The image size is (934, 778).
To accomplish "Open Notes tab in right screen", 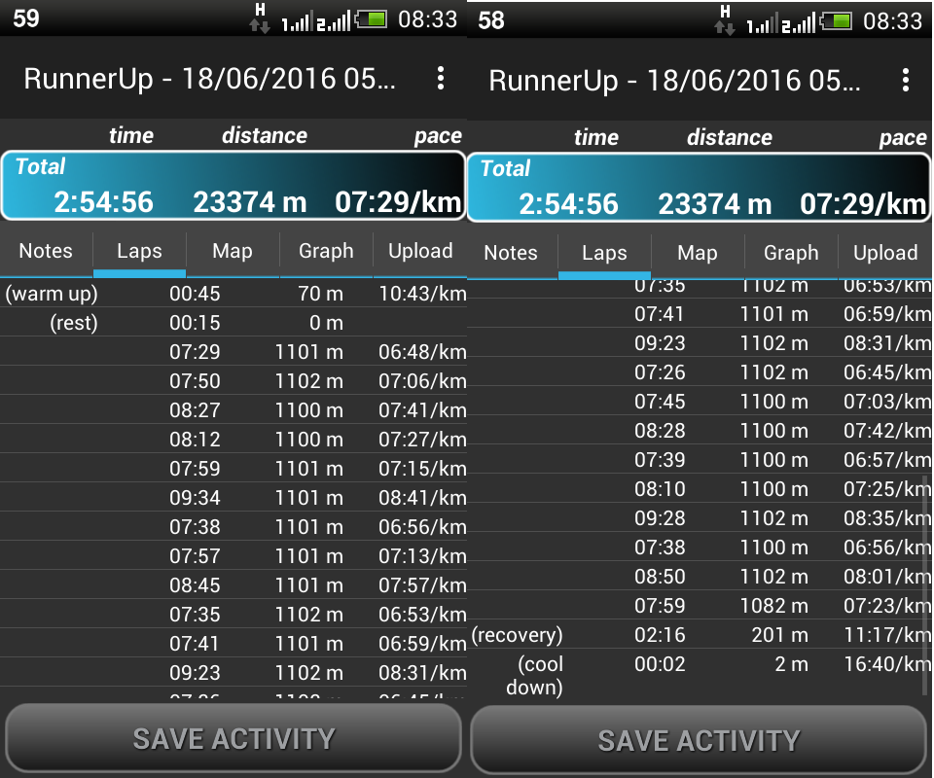I will (x=511, y=253).
